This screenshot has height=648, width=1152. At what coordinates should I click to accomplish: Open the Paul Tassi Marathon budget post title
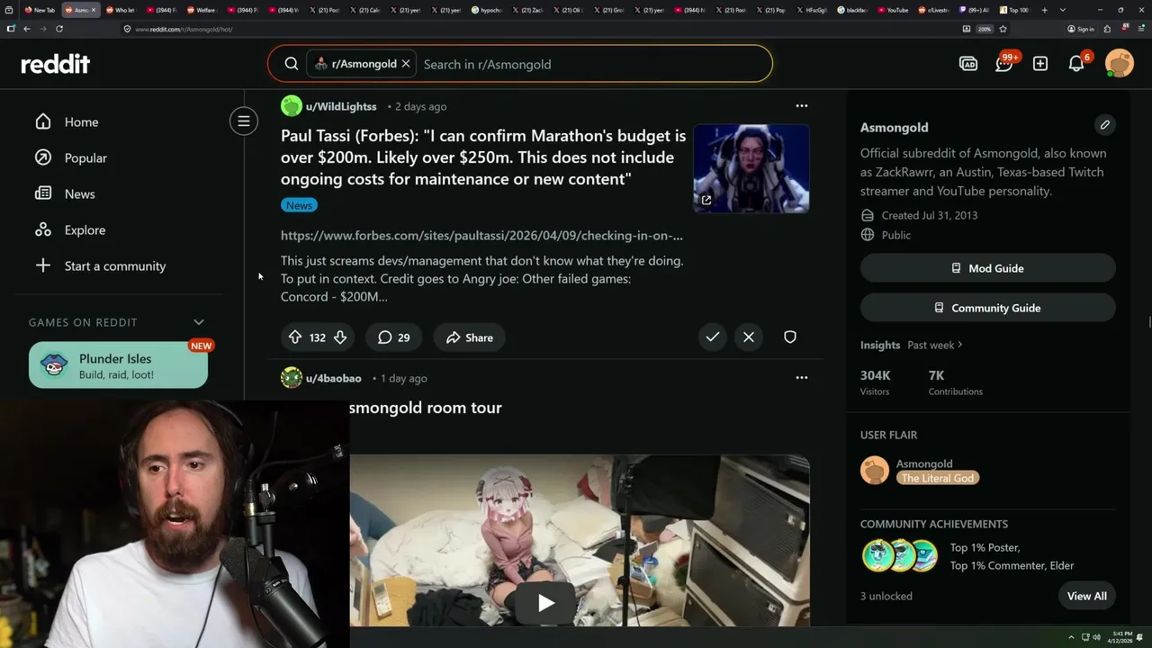point(483,157)
